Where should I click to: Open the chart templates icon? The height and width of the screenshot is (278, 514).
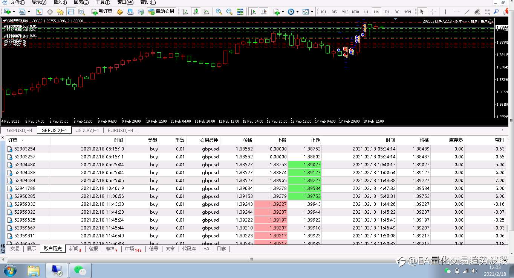click(x=306, y=12)
